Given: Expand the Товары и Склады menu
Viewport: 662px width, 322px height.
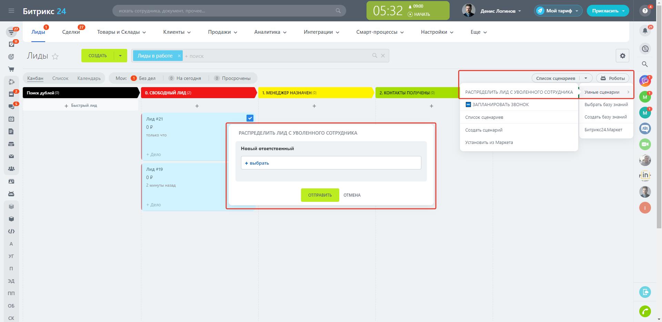Looking at the screenshot, I should tap(121, 32).
